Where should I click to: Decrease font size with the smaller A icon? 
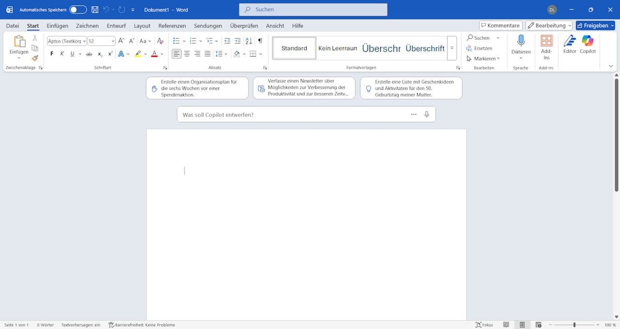(x=131, y=41)
